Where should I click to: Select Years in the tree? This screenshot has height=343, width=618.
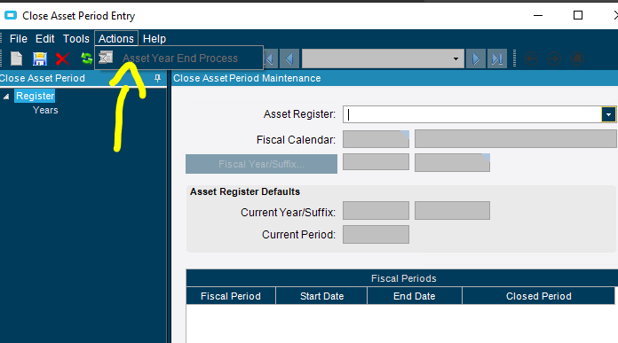[x=45, y=110]
